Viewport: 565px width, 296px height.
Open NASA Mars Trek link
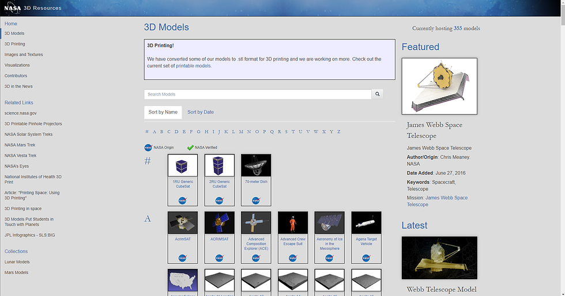pyautogui.click(x=20, y=145)
